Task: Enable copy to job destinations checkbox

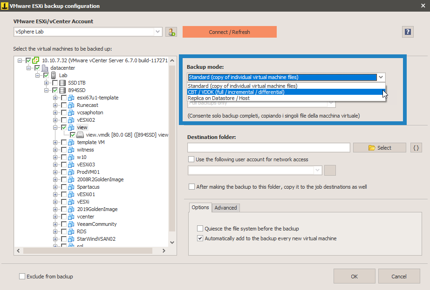Action: coord(191,186)
